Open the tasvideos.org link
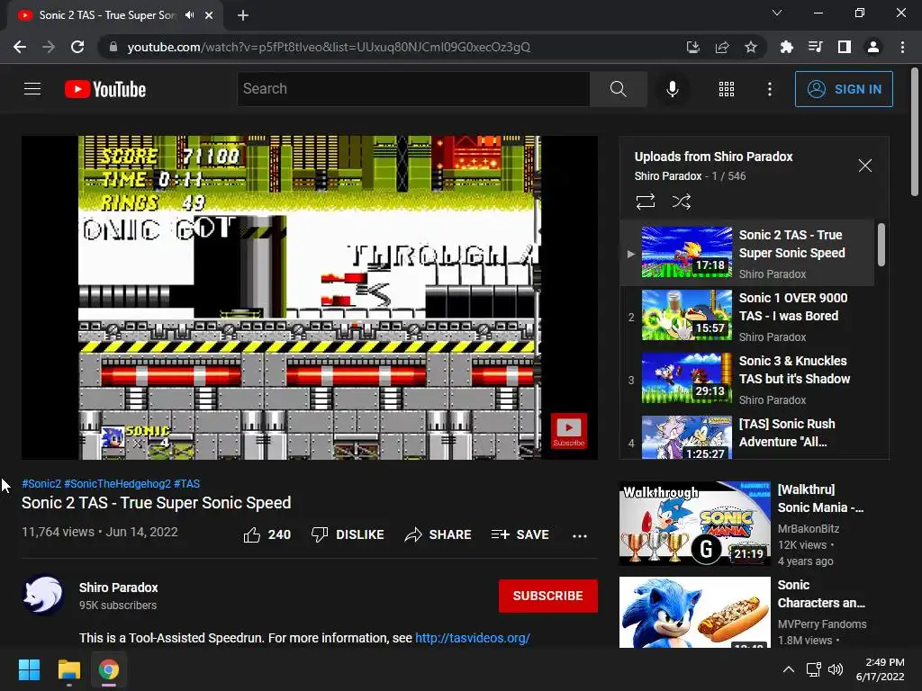 [473, 638]
